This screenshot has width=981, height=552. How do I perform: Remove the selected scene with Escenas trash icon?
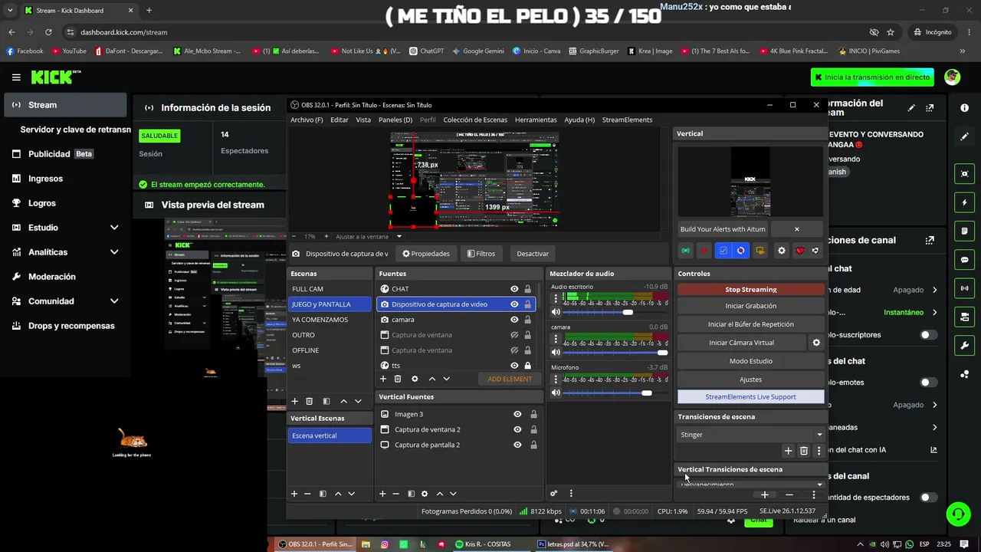(310, 401)
